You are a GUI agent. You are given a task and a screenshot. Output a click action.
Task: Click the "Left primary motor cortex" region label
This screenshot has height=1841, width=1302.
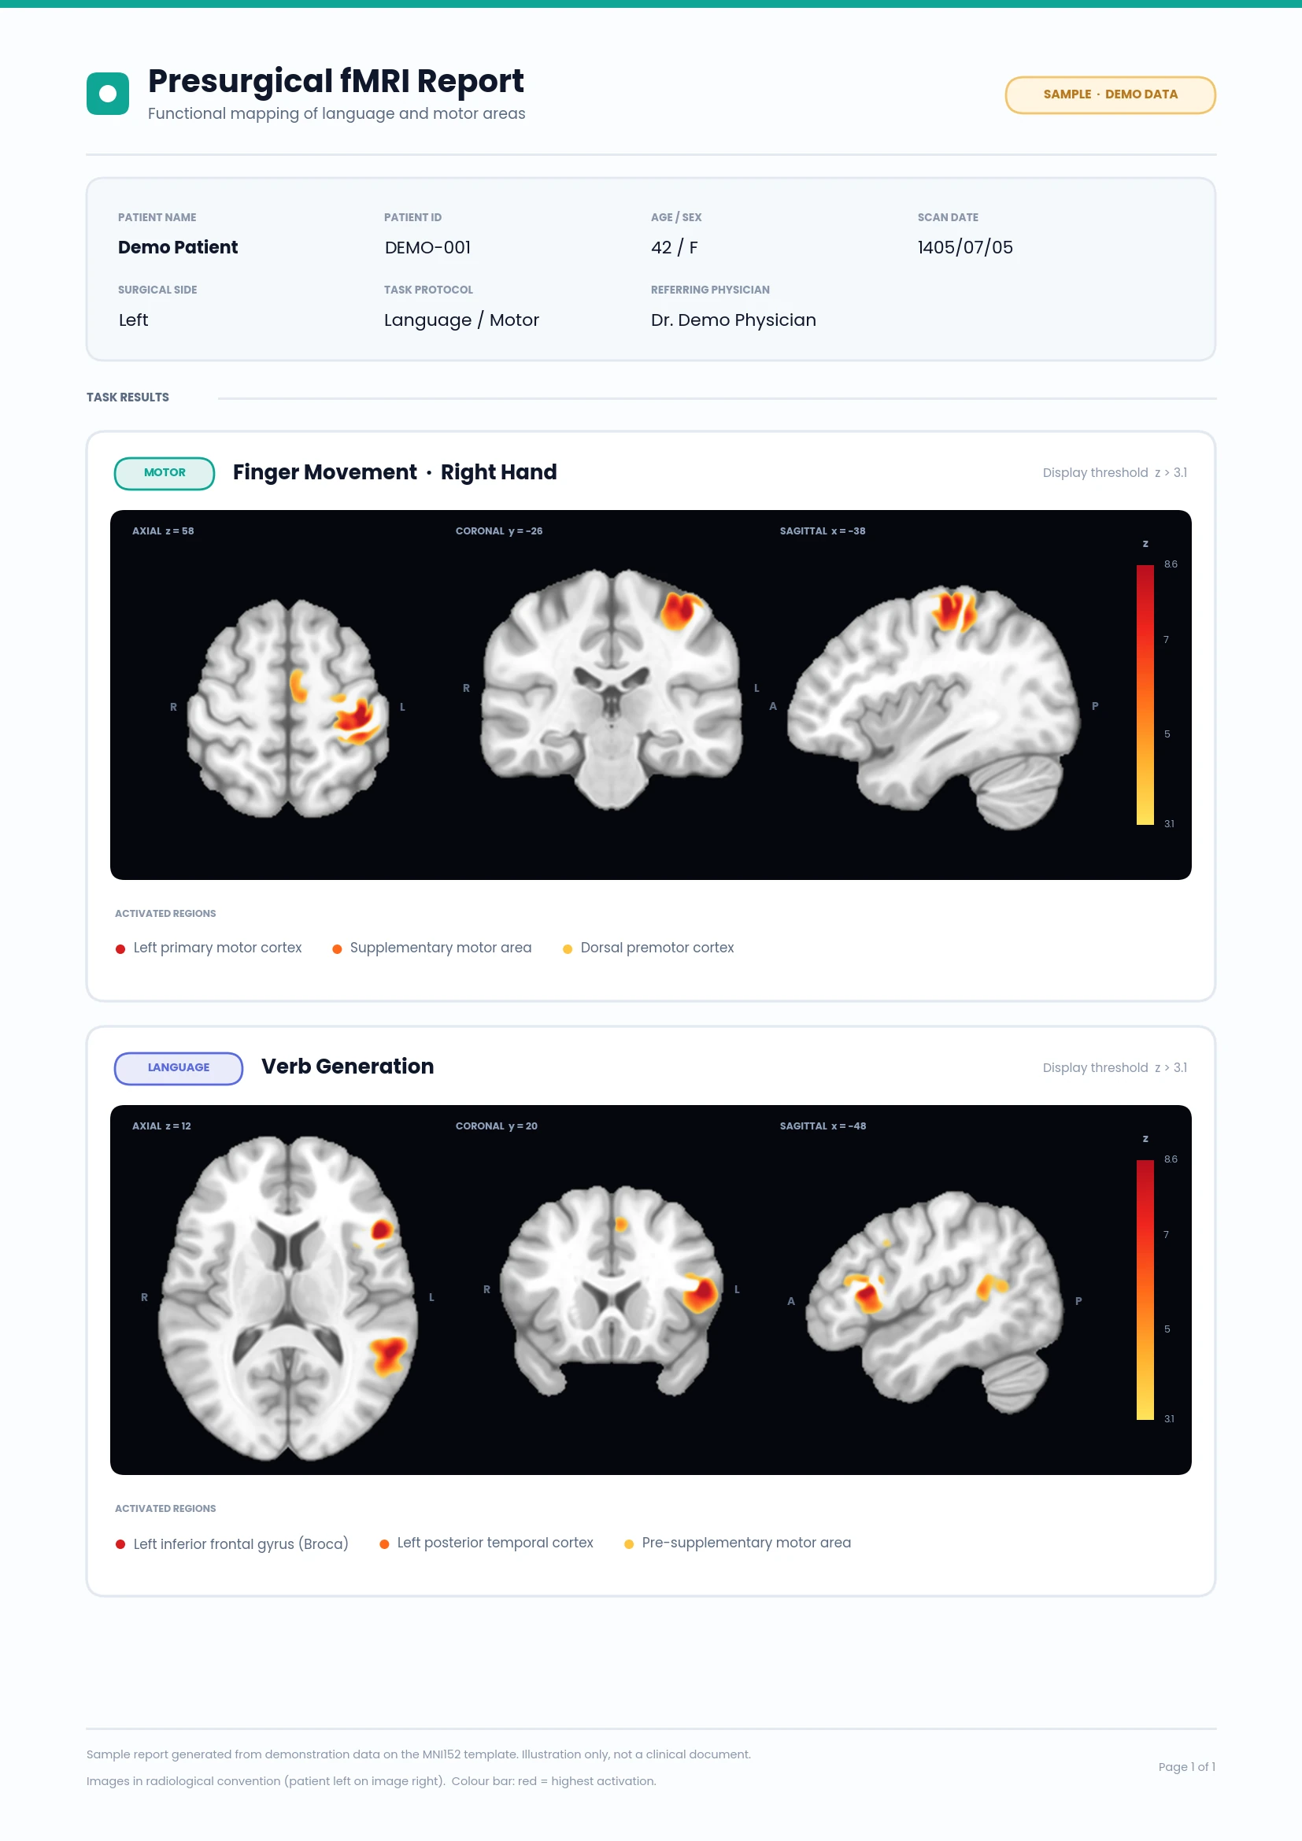point(217,948)
